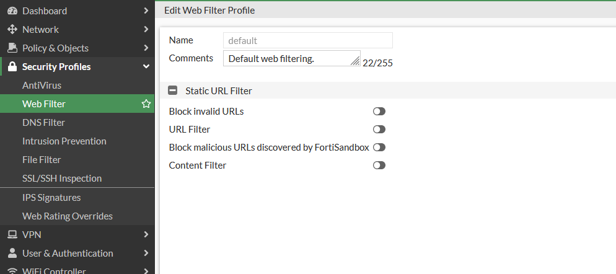
Task: Click the VPN laptop icon
Action: (x=12, y=234)
